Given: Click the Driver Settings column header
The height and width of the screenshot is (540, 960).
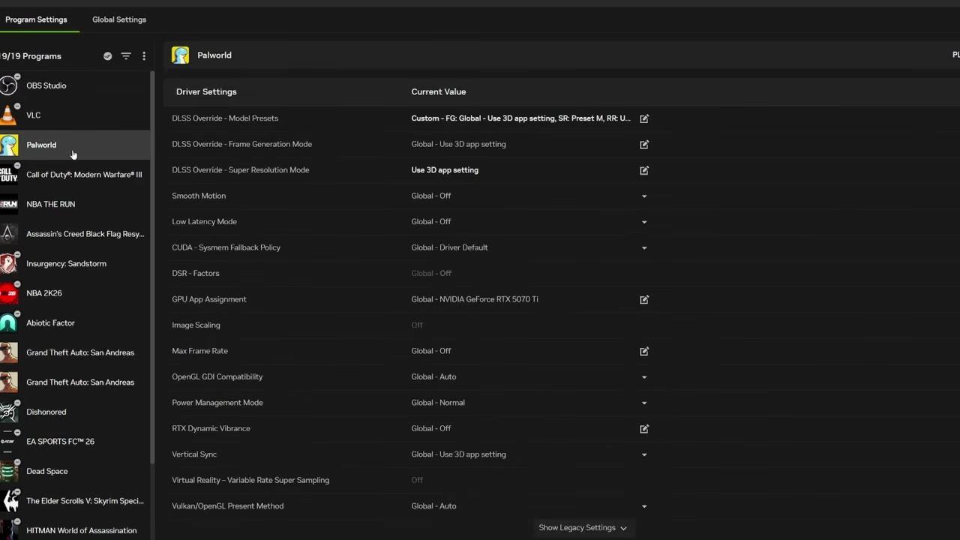Looking at the screenshot, I should tap(206, 91).
